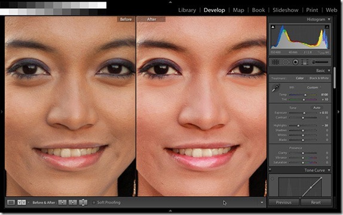343x215 pixels.
Task: Click the histogram graph
Action: 300,37
